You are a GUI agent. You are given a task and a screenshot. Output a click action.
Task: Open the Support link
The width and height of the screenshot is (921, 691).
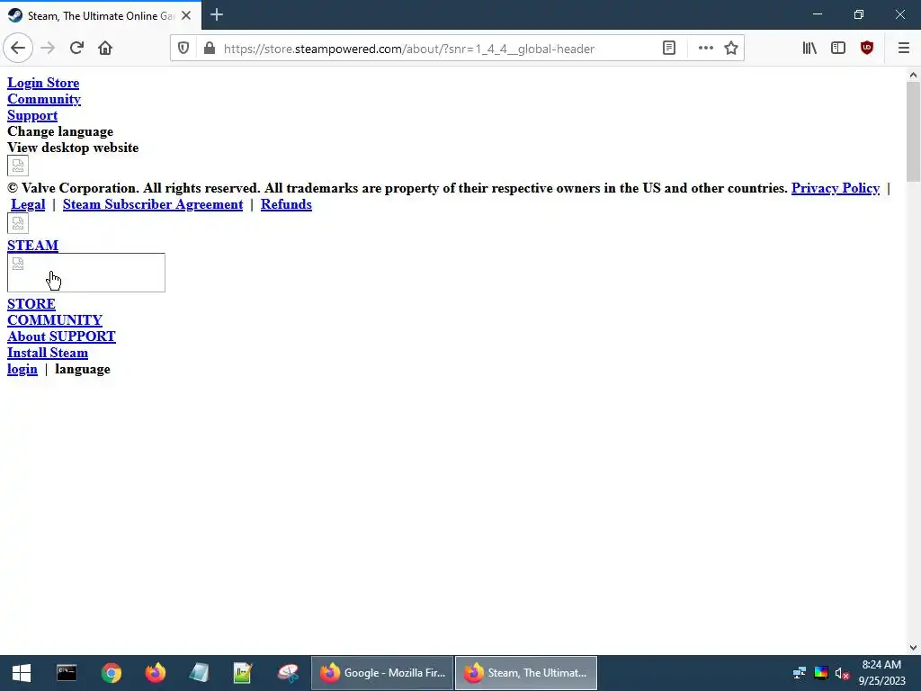32,115
